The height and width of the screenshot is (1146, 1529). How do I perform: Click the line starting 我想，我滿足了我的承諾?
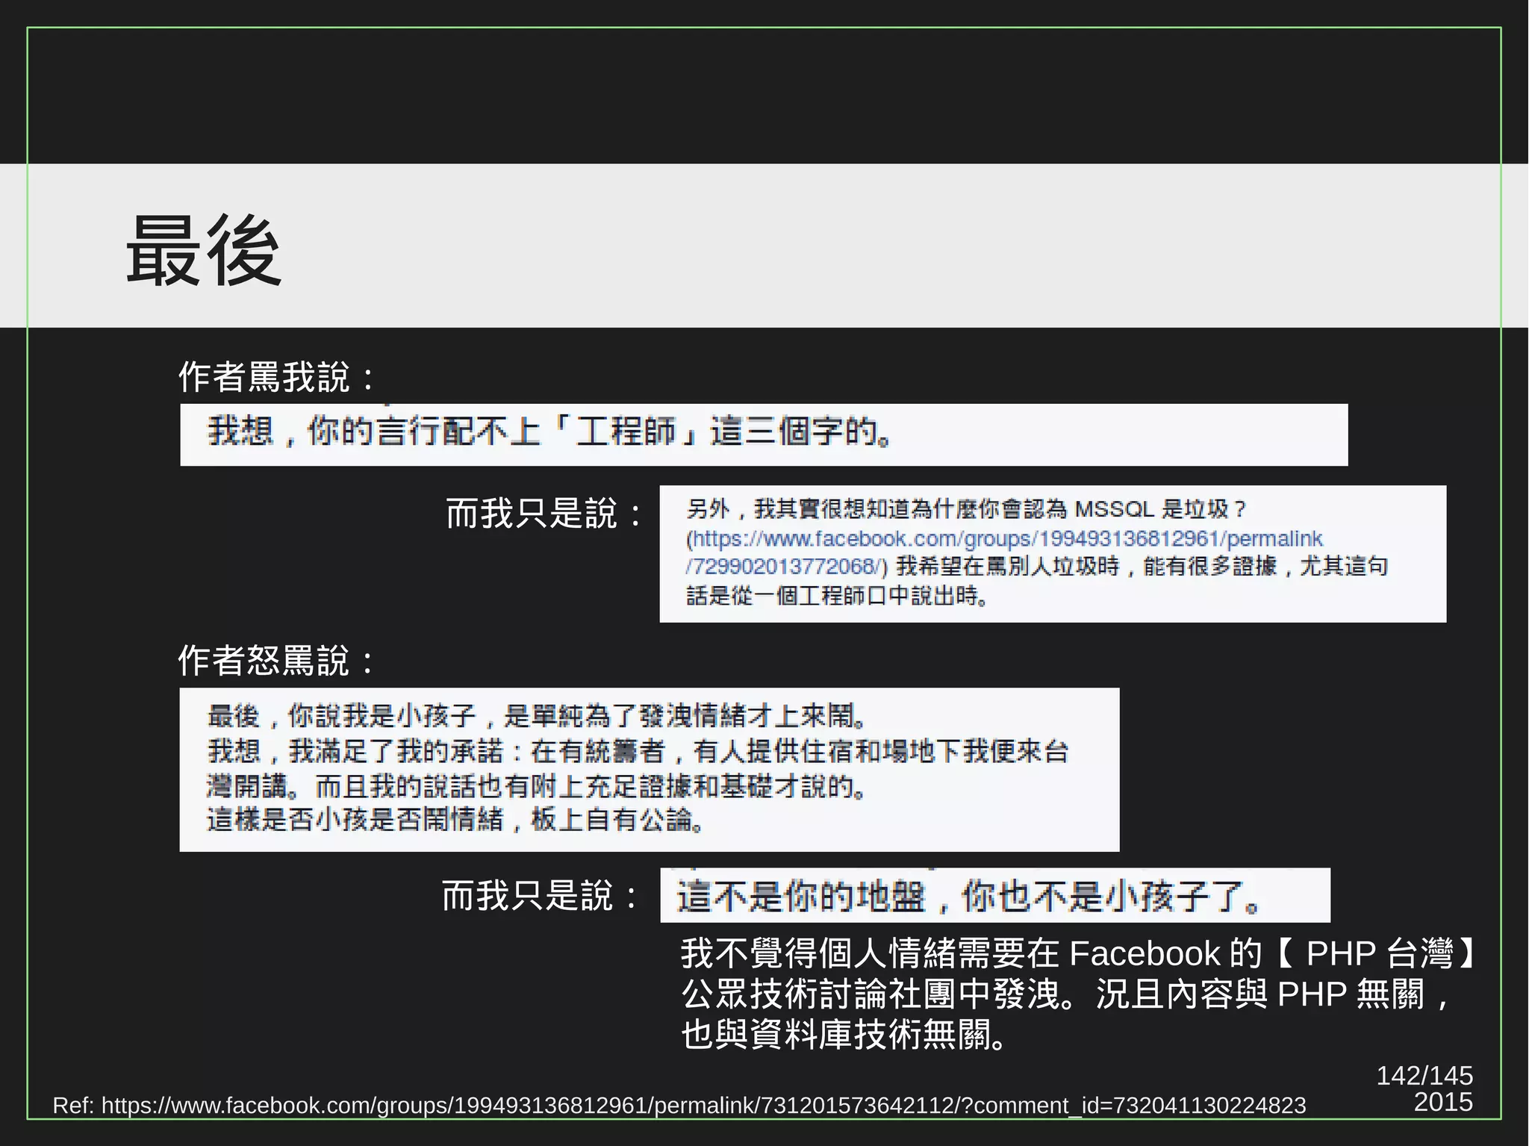638,751
